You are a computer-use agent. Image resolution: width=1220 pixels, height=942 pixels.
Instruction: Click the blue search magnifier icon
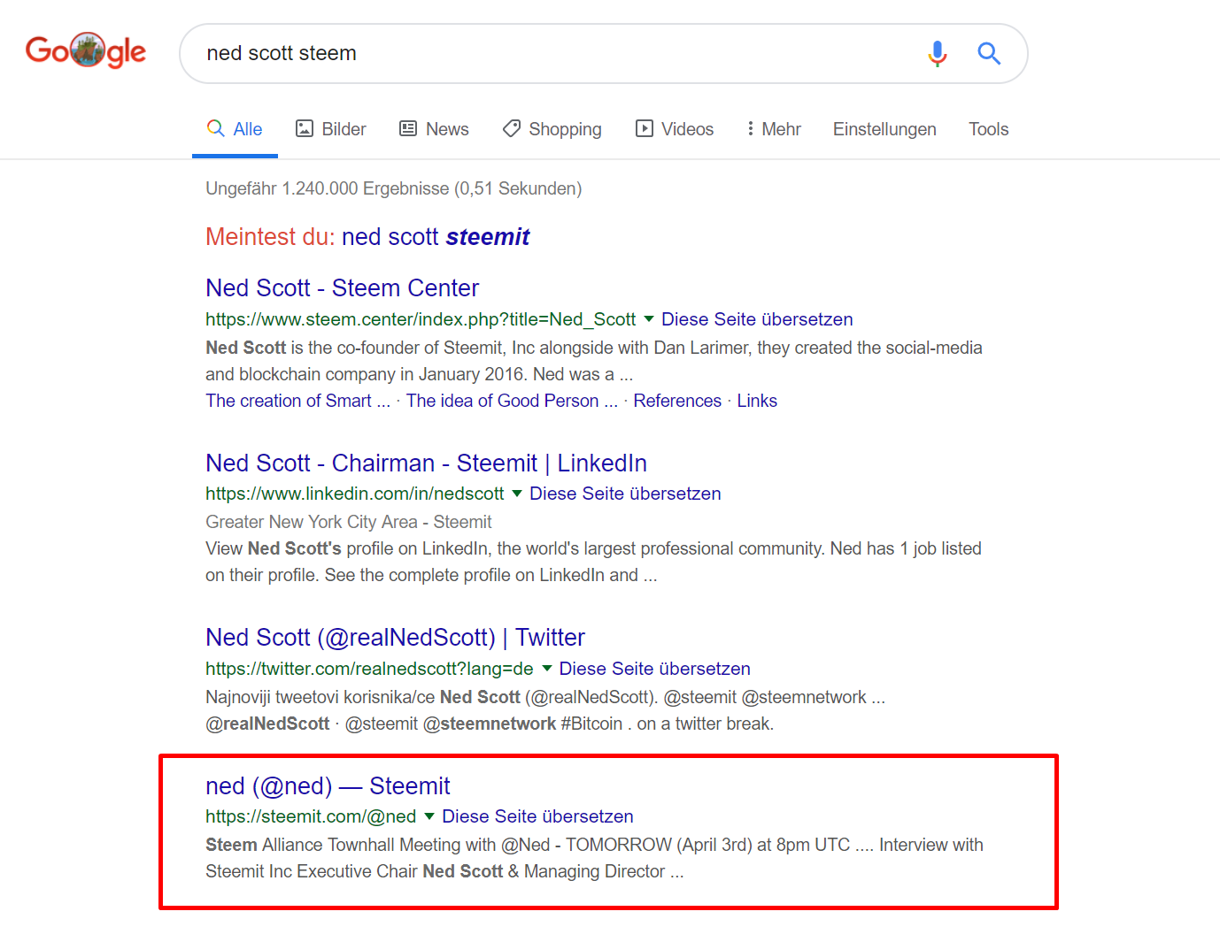(989, 54)
